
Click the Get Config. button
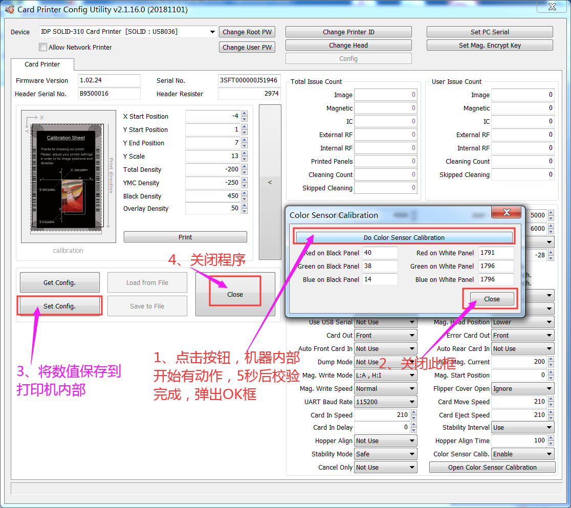(x=59, y=282)
